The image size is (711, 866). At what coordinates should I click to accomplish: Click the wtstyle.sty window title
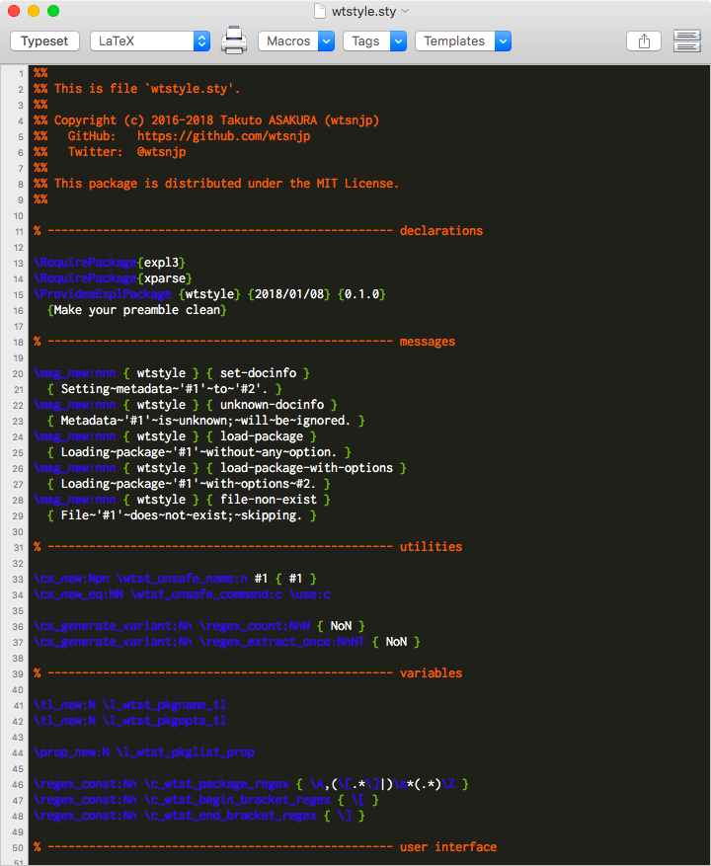363,11
